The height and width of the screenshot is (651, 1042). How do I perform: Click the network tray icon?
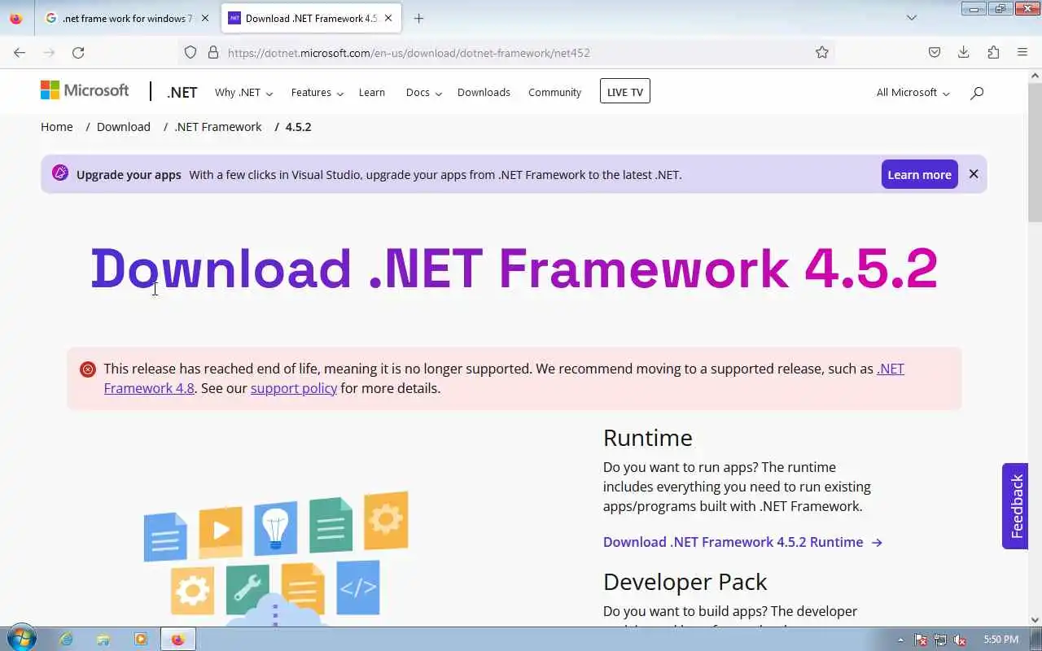coord(941,640)
